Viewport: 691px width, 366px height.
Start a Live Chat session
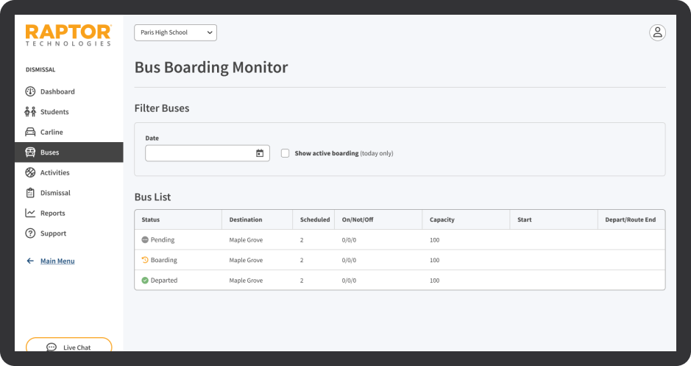pyautogui.click(x=68, y=347)
